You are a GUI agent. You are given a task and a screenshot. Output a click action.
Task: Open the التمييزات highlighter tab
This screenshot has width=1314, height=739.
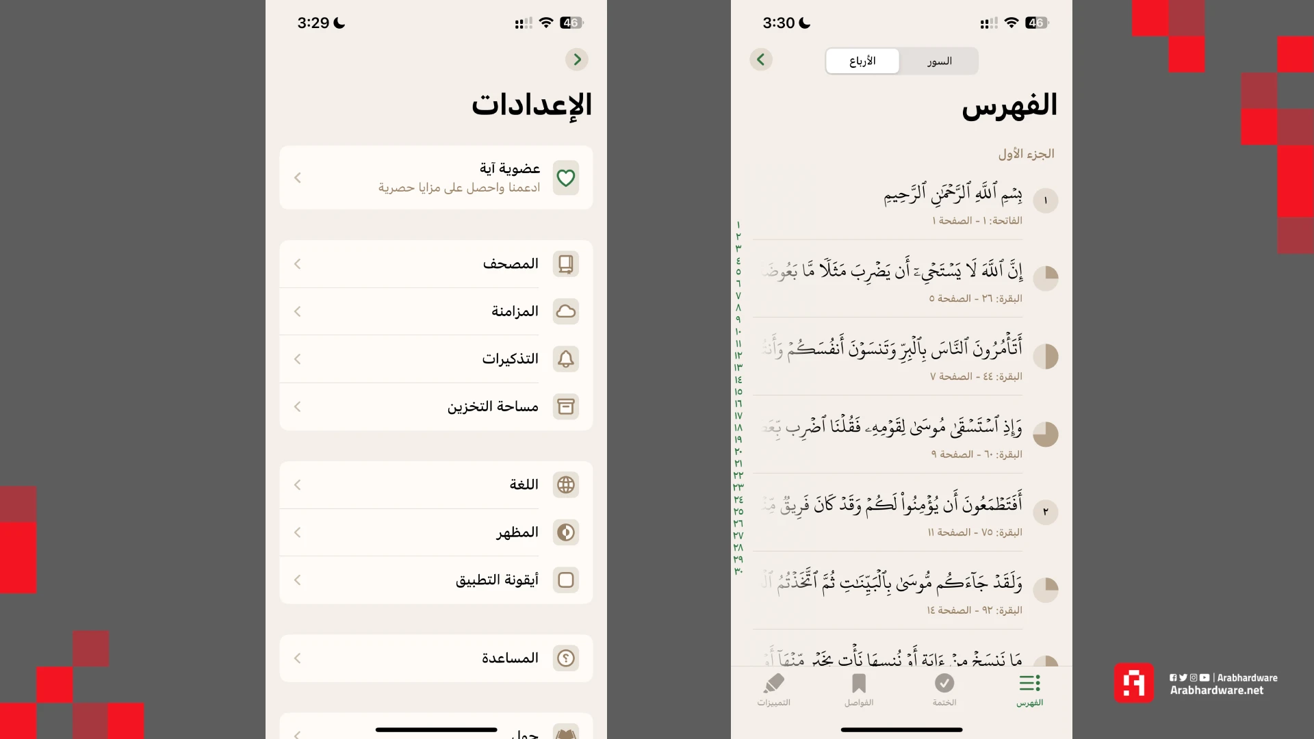(x=773, y=690)
